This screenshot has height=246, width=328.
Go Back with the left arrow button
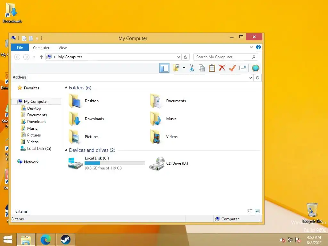click(17, 57)
